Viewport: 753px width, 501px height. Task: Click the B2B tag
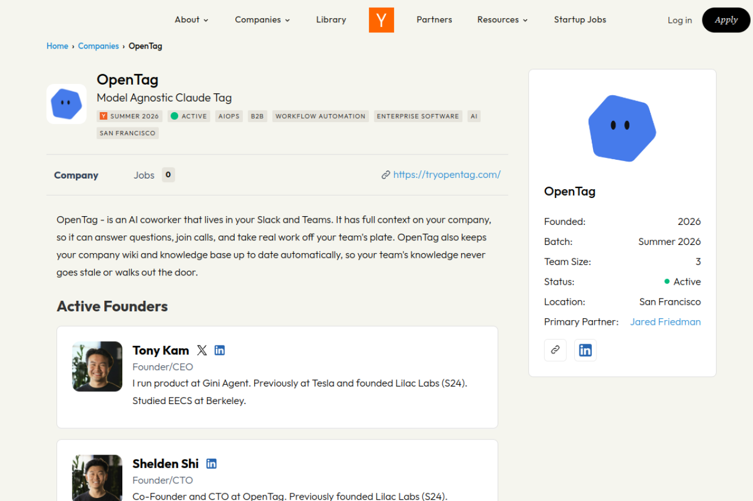(257, 116)
